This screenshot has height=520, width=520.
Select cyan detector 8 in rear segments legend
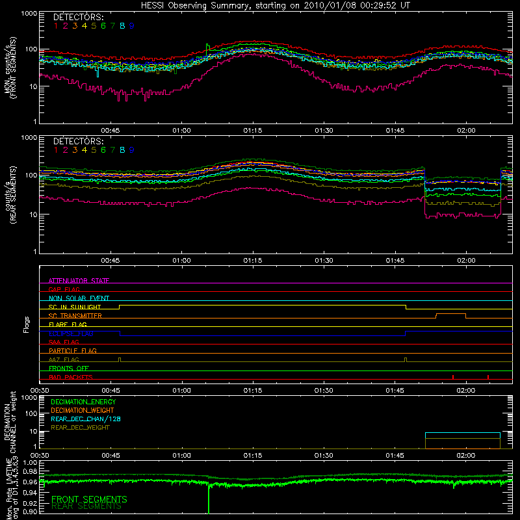point(122,150)
